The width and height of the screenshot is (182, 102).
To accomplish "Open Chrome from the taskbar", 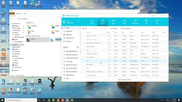I will click(49, 100).
